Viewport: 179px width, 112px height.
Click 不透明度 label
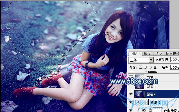click(162, 60)
